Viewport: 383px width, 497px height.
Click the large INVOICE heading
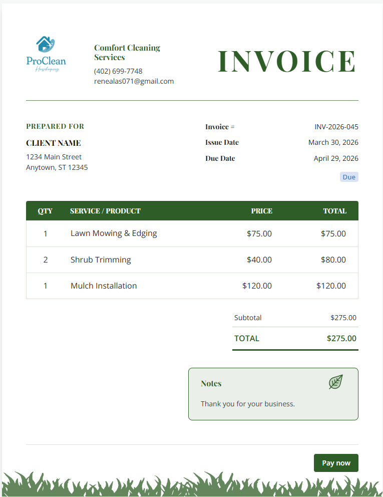pyautogui.click(x=287, y=61)
